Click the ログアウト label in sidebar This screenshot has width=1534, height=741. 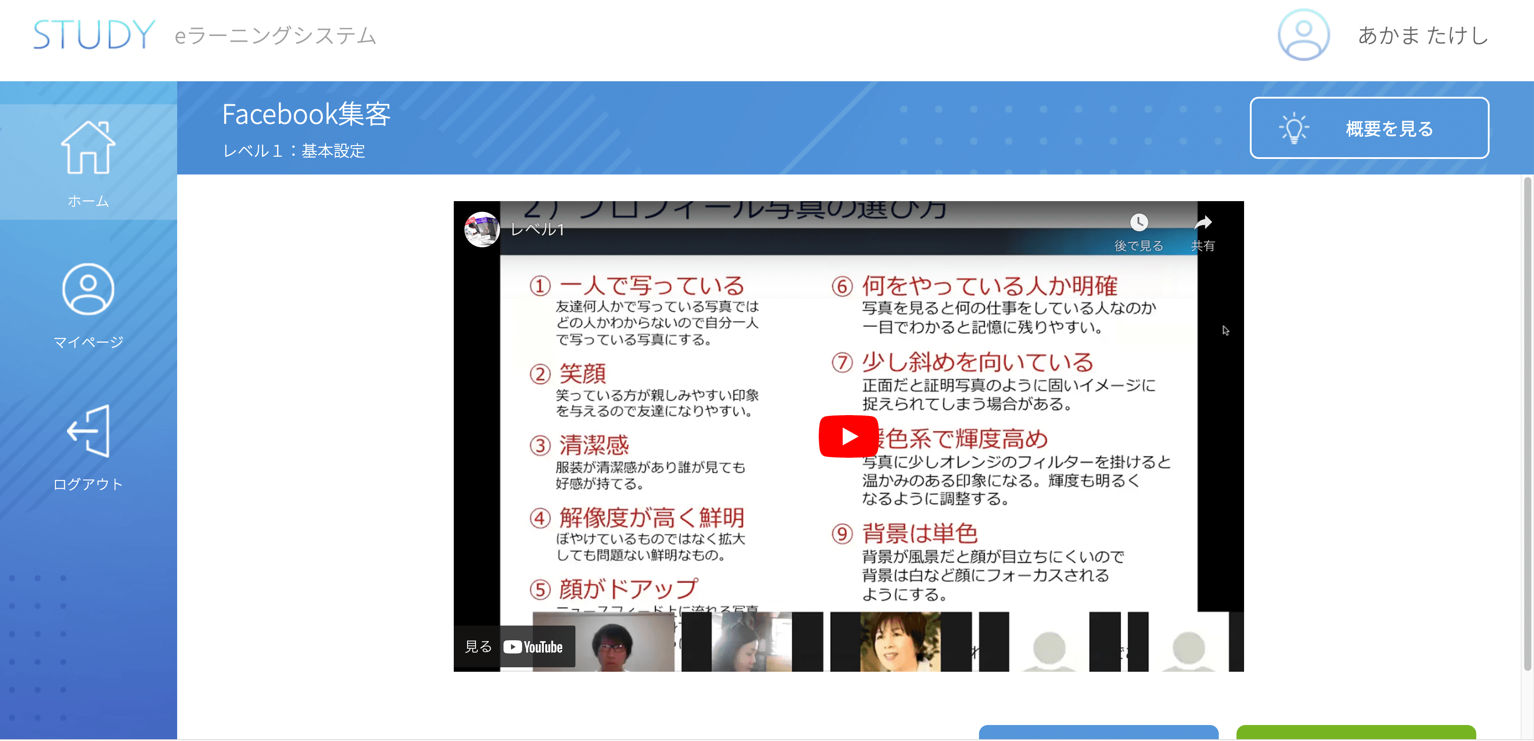88,484
